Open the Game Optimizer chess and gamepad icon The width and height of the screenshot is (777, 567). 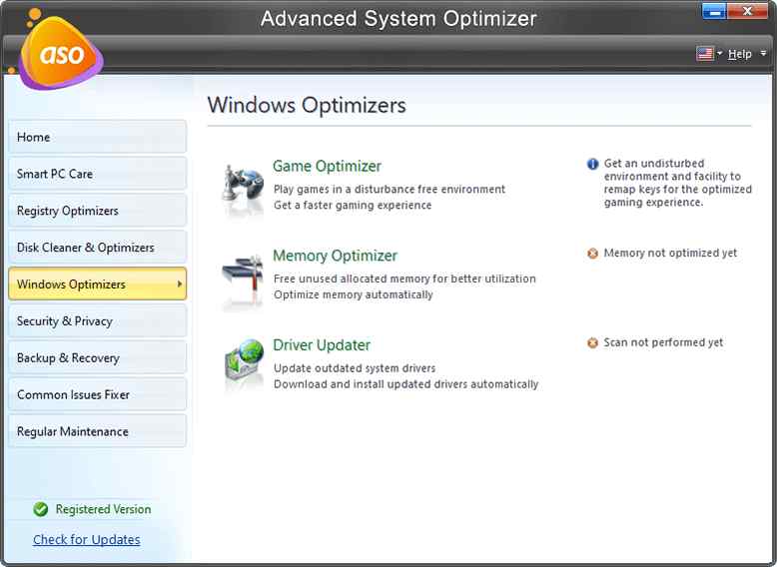pyautogui.click(x=243, y=184)
